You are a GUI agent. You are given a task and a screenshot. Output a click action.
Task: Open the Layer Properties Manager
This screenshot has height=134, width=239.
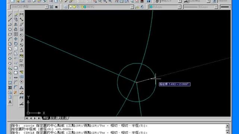pos(65,7)
